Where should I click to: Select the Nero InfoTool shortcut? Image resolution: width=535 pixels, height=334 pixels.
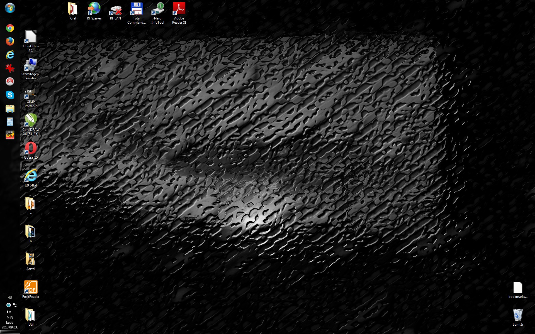158,13
